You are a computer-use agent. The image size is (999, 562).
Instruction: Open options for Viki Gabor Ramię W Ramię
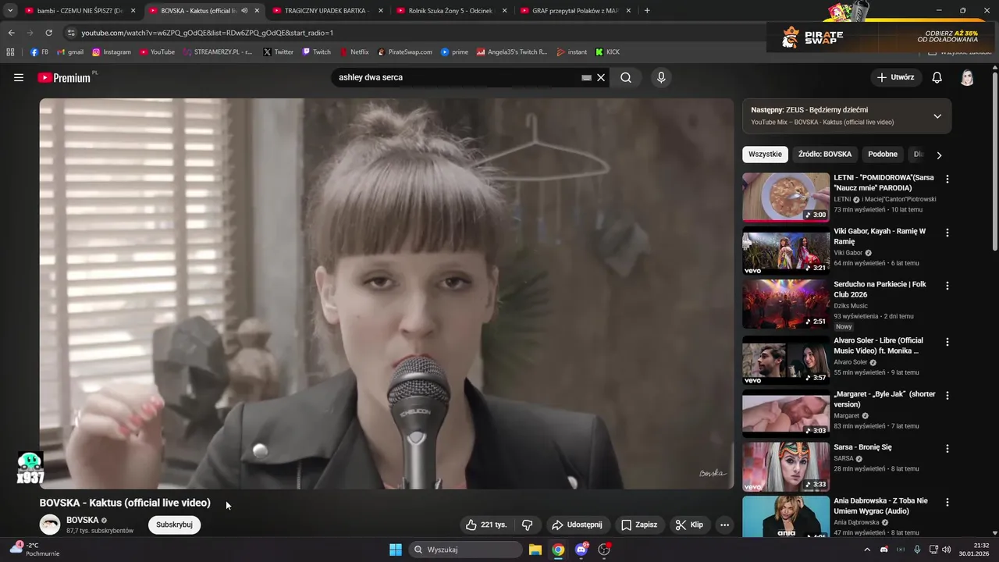(x=947, y=233)
